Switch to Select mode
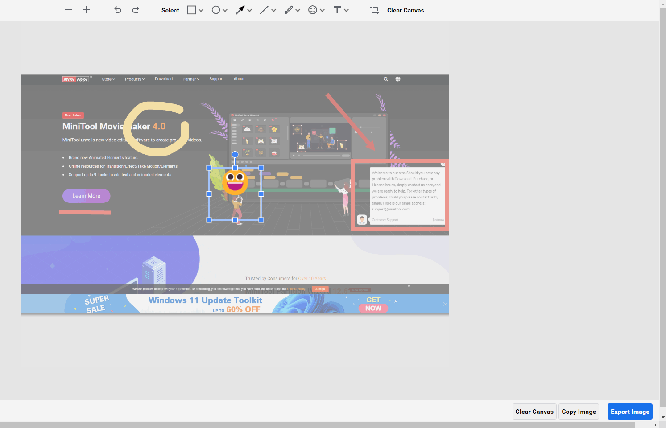The height and width of the screenshot is (428, 666). point(170,10)
